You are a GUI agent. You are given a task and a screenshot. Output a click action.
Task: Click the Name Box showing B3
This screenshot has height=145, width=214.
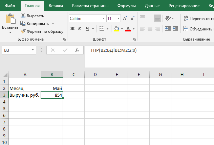point(16,50)
